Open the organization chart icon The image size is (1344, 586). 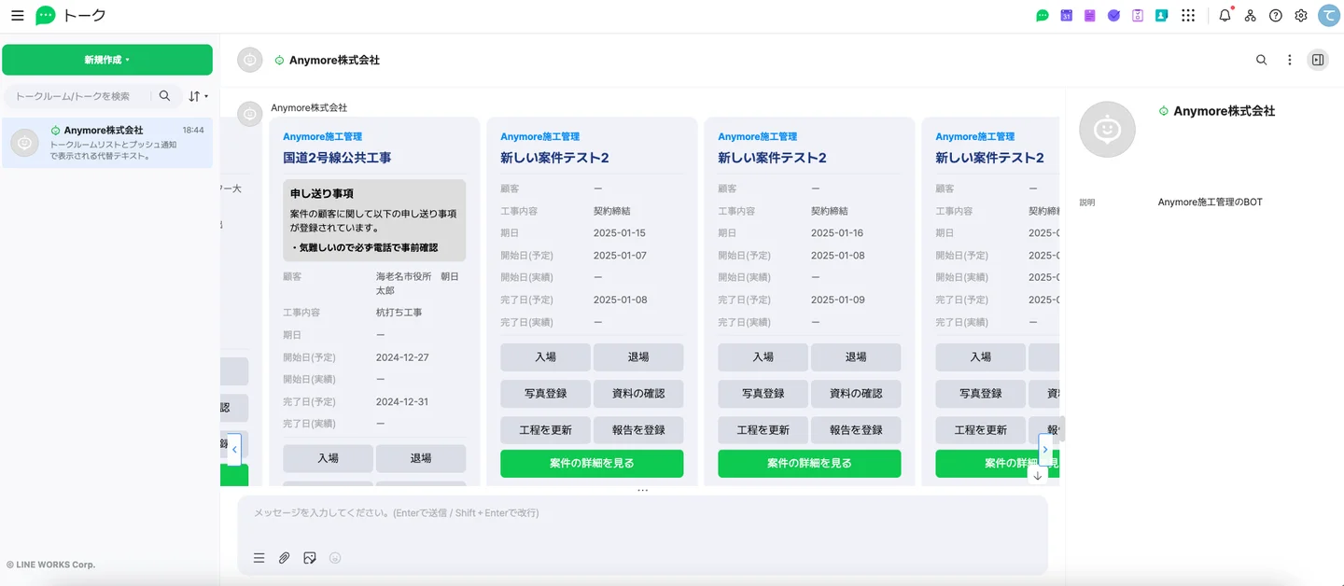coord(1251,16)
